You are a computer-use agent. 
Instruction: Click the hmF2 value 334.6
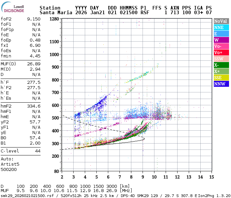pyautogui.click(x=34, y=106)
